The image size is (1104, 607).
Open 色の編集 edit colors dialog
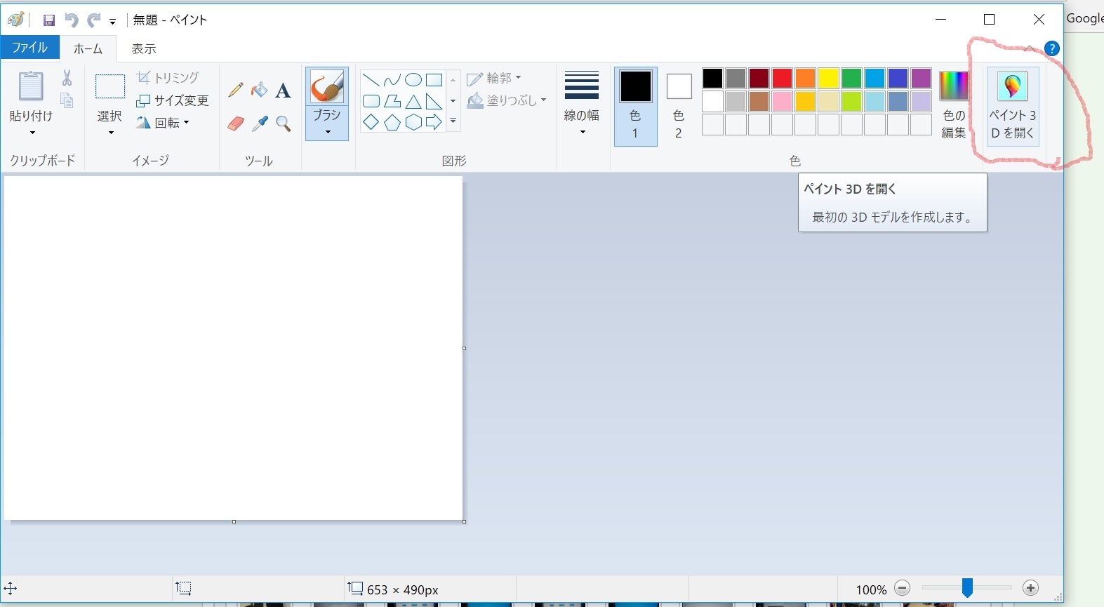pyautogui.click(x=954, y=105)
